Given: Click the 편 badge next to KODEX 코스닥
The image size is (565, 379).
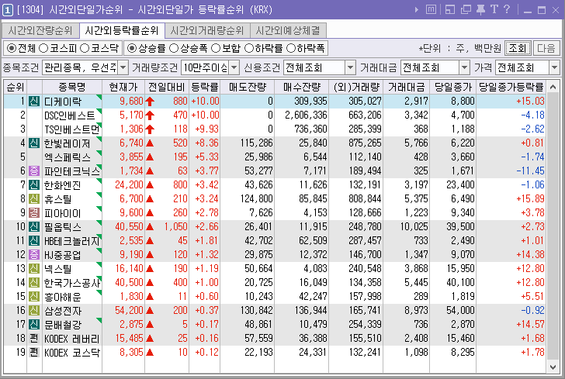Looking at the screenshot, I should [34, 352].
